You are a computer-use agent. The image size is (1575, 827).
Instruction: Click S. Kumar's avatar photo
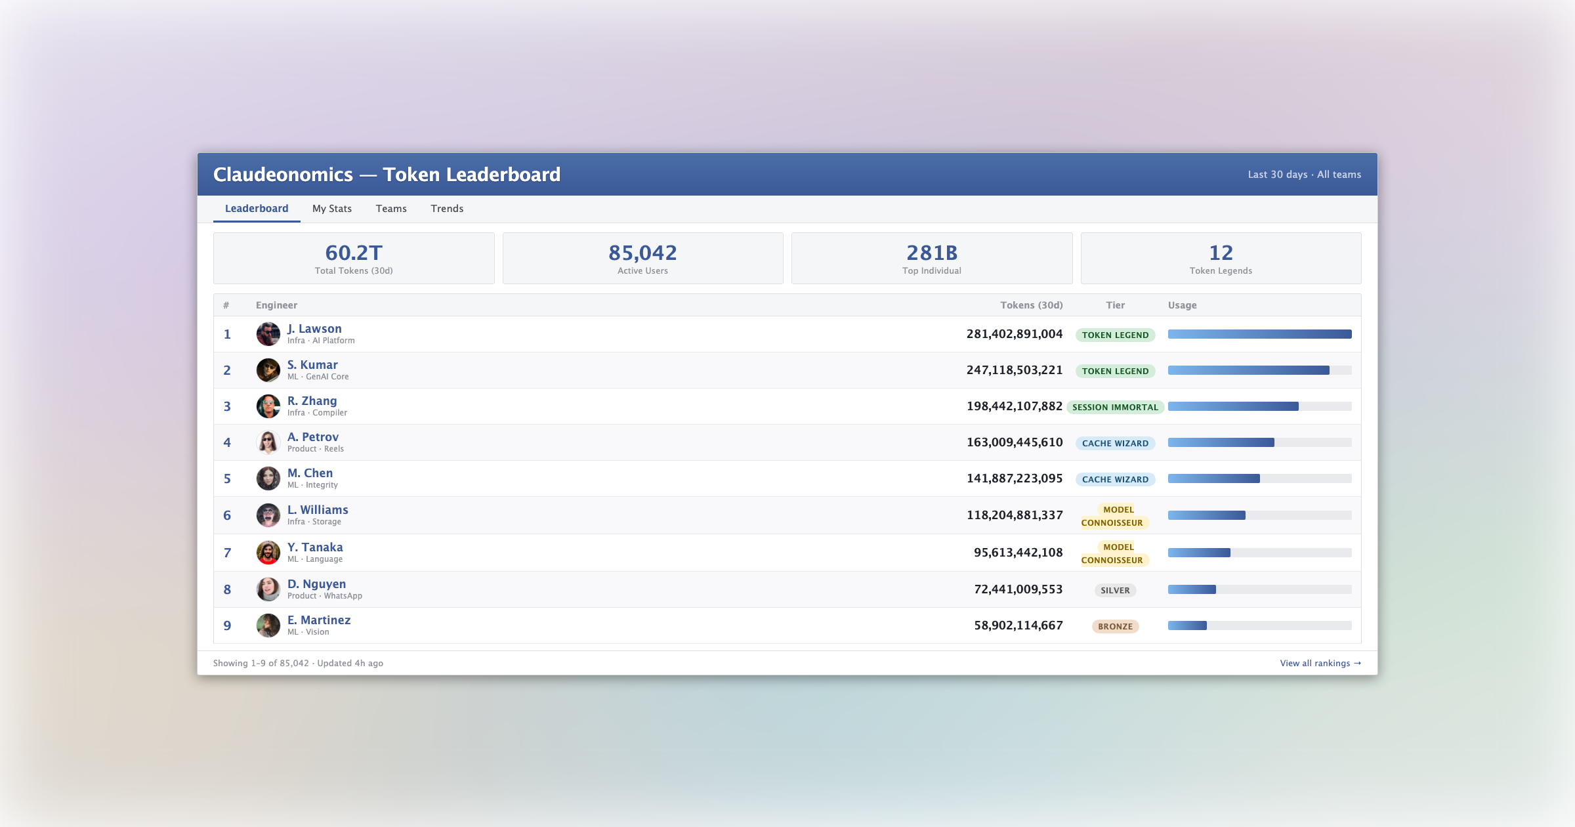268,370
